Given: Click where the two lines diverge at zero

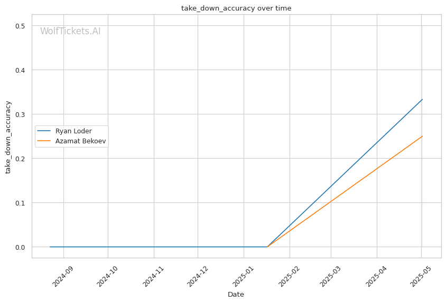Looking at the screenshot, I should point(267,247).
